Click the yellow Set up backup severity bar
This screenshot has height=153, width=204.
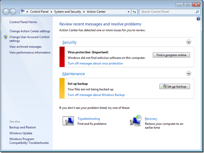point(62,88)
